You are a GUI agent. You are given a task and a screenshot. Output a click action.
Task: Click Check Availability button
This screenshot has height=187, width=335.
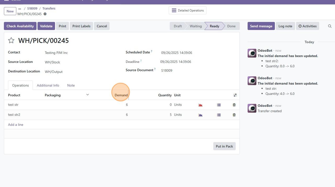[x=20, y=26]
